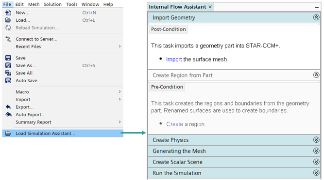This screenshot has height=180, width=324.
Task: Expand the Create Physics section
Action: [x=316, y=140]
